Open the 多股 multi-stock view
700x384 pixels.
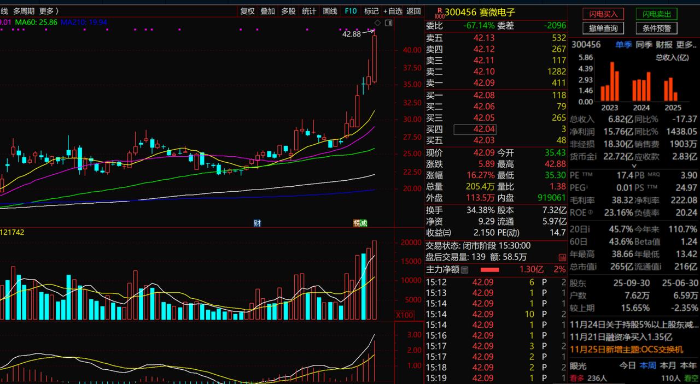click(288, 11)
